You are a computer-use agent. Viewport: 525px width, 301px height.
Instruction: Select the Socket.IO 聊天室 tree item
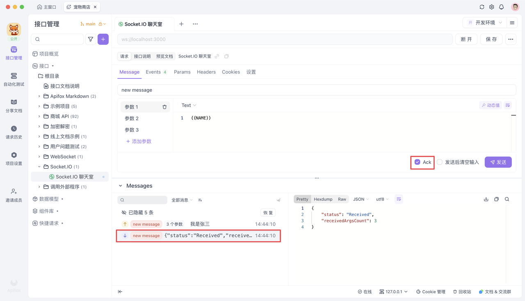point(70,177)
